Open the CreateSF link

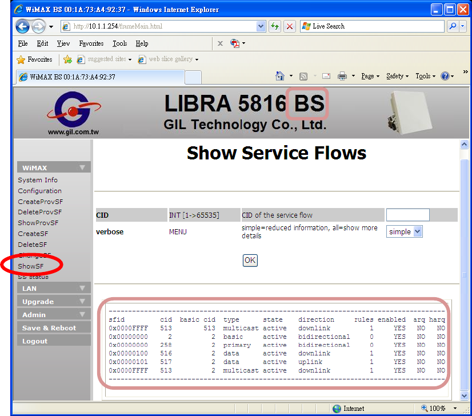point(33,234)
